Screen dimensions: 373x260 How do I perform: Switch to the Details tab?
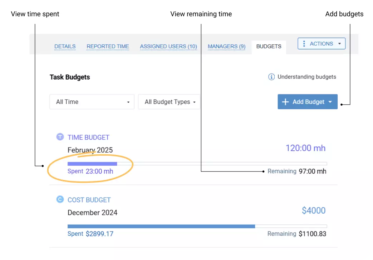pos(65,46)
